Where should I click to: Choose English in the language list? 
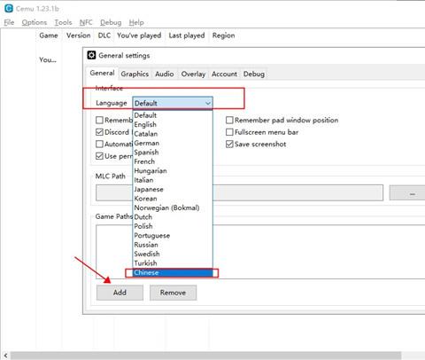[x=173, y=124]
